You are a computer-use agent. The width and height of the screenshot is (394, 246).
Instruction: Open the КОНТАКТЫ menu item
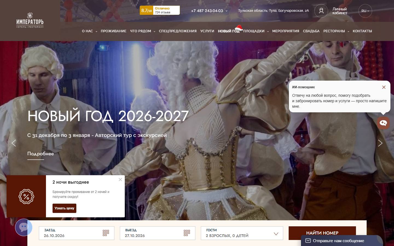[362, 31]
